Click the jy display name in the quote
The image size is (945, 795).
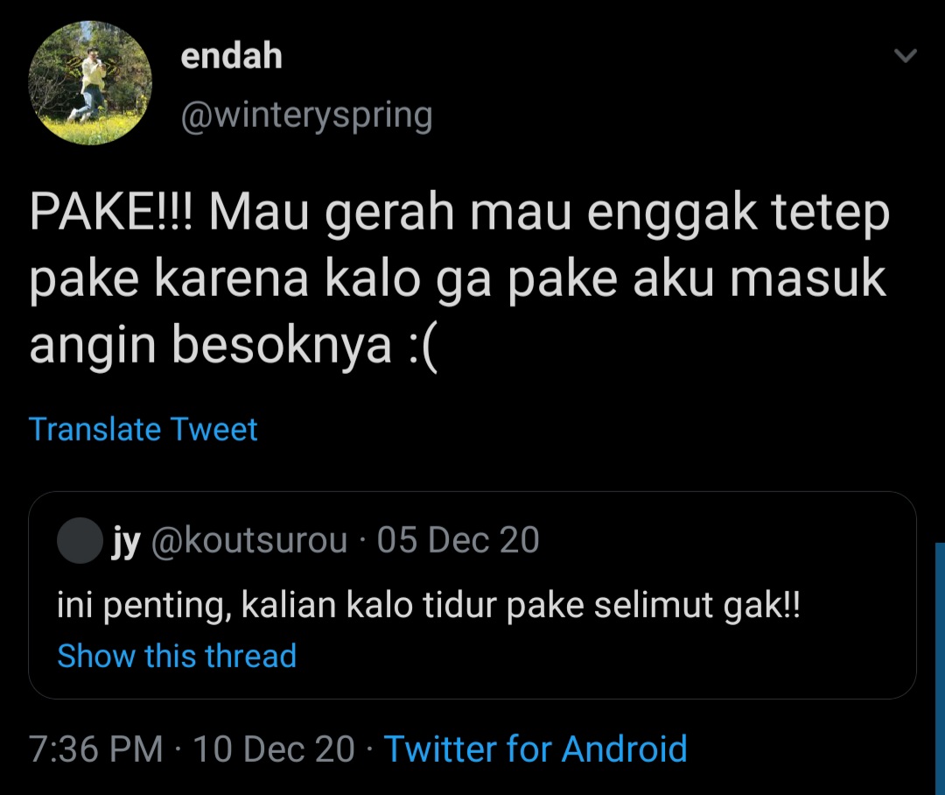pos(126,541)
